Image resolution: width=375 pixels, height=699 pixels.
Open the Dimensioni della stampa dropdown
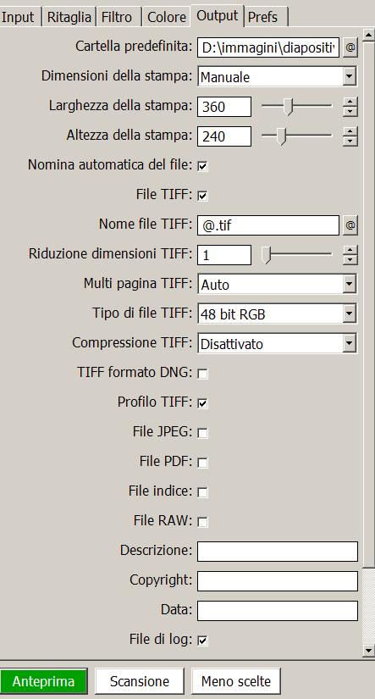click(x=277, y=77)
